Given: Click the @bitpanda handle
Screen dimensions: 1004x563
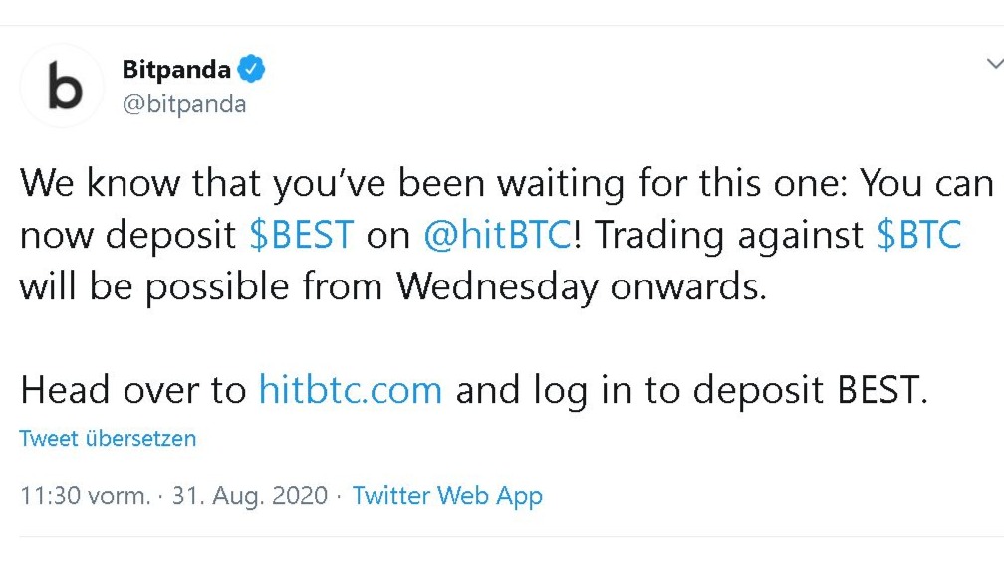Looking at the screenshot, I should click(184, 104).
